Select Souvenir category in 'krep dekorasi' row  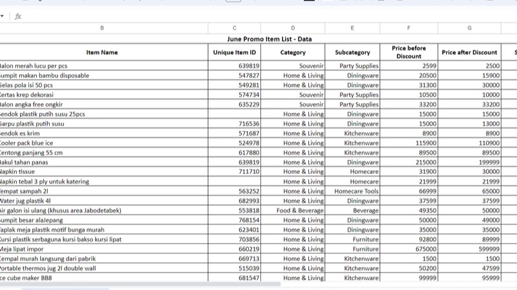pyautogui.click(x=293, y=95)
